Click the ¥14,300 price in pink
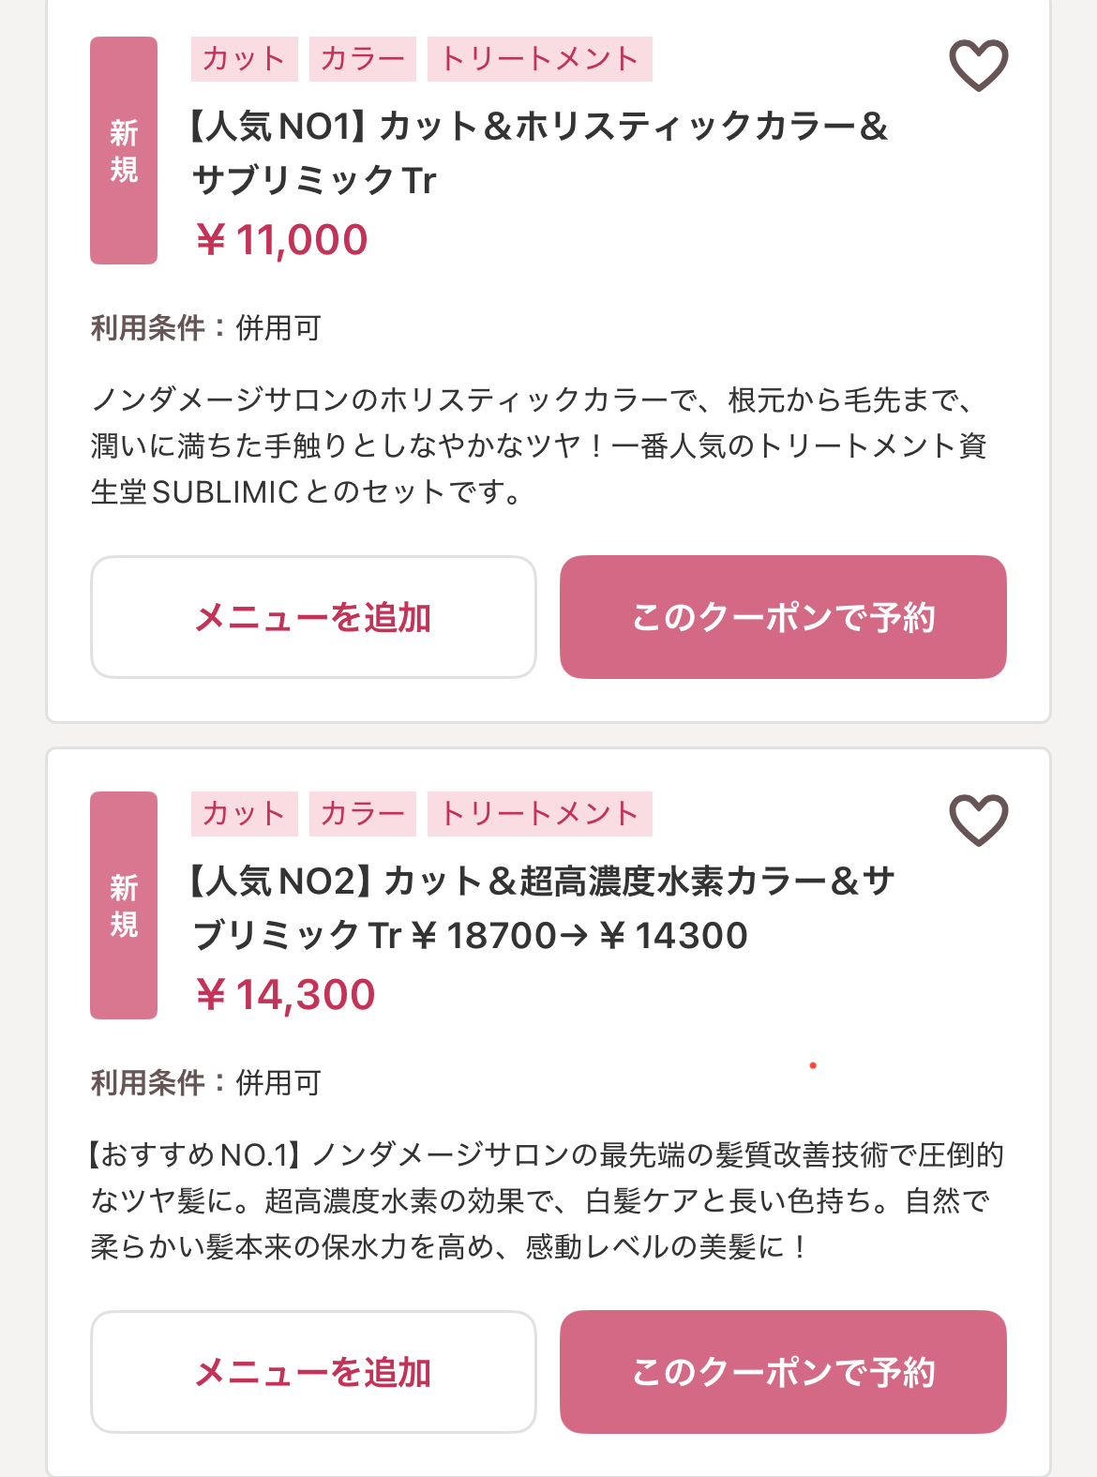Screen dimensions: 1097x1477 [x=285, y=995]
